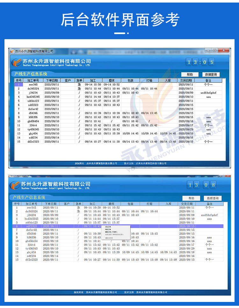239x308 pixels.
Task: Click the 交货日期 column header in the upper table
Action: tap(186, 81)
